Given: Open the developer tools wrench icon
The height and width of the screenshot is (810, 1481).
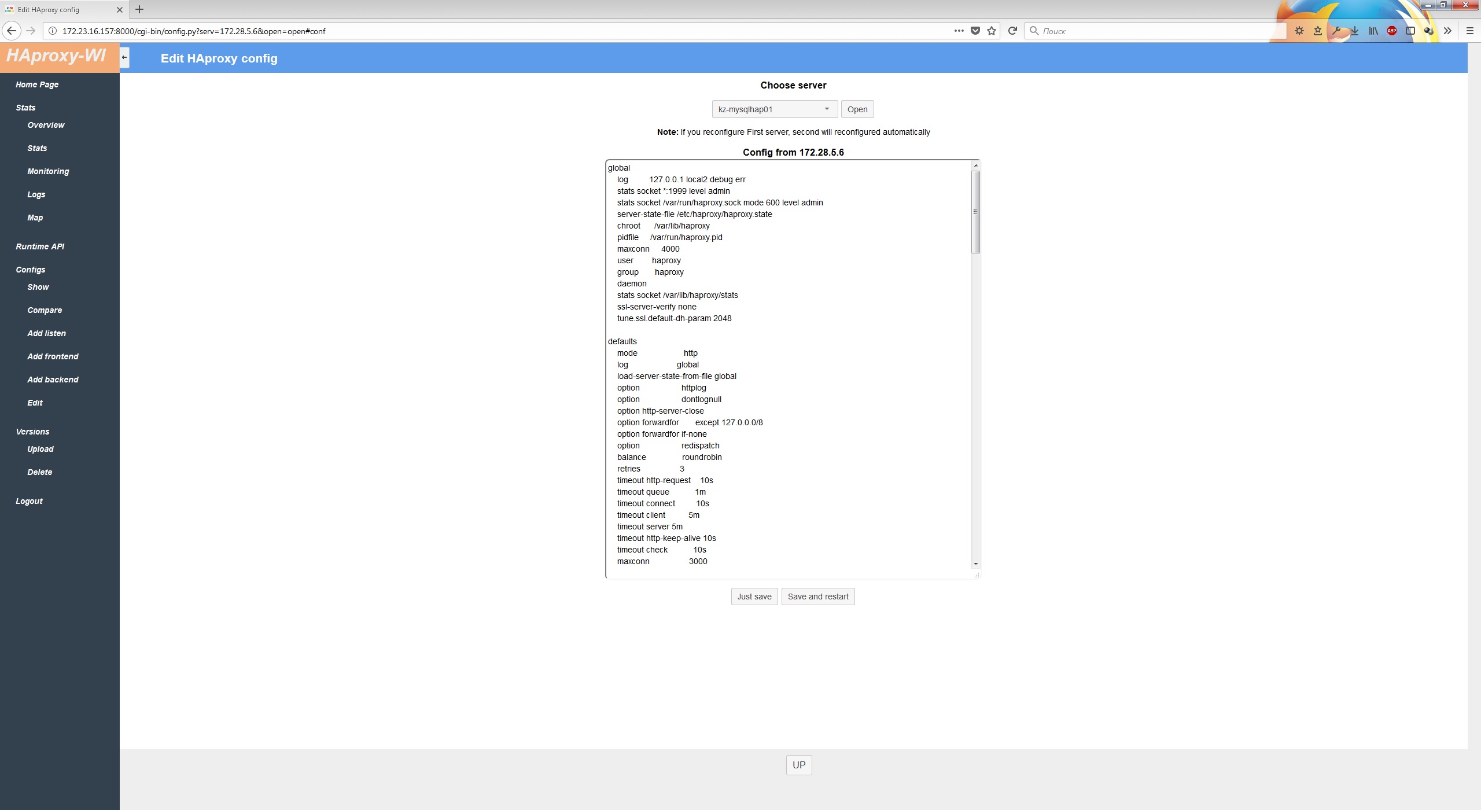Looking at the screenshot, I should tap(1336, 31).
